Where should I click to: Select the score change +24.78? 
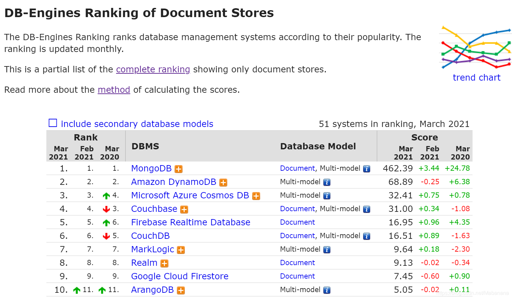click(x=457, y=168)
